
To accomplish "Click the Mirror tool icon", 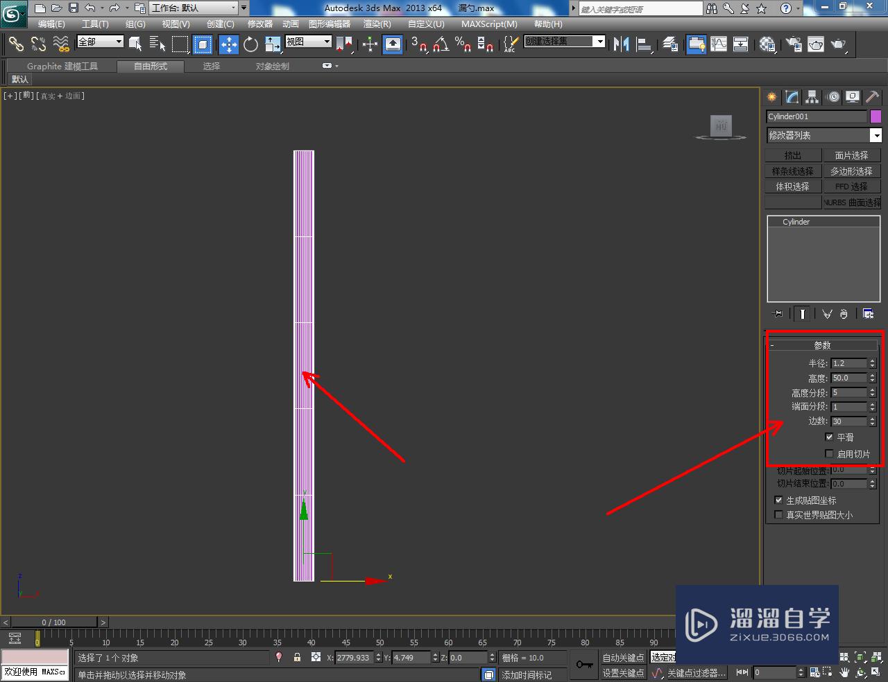I will coord(622,44).
